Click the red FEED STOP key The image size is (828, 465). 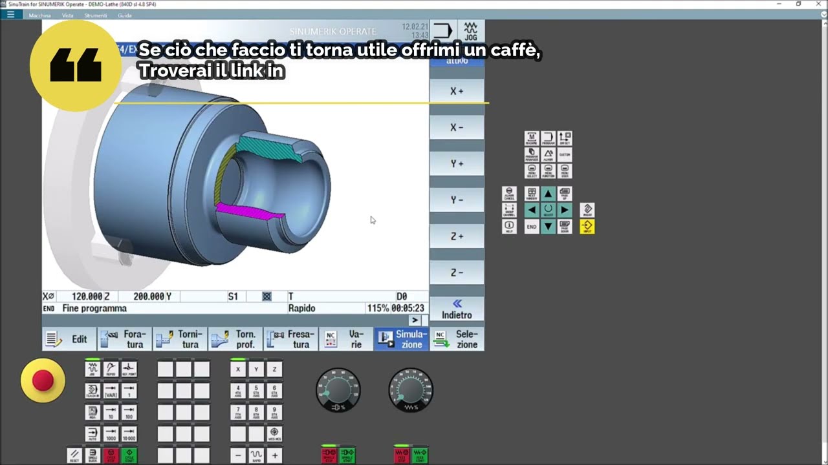pyautogui.click(x=402, y=456)
